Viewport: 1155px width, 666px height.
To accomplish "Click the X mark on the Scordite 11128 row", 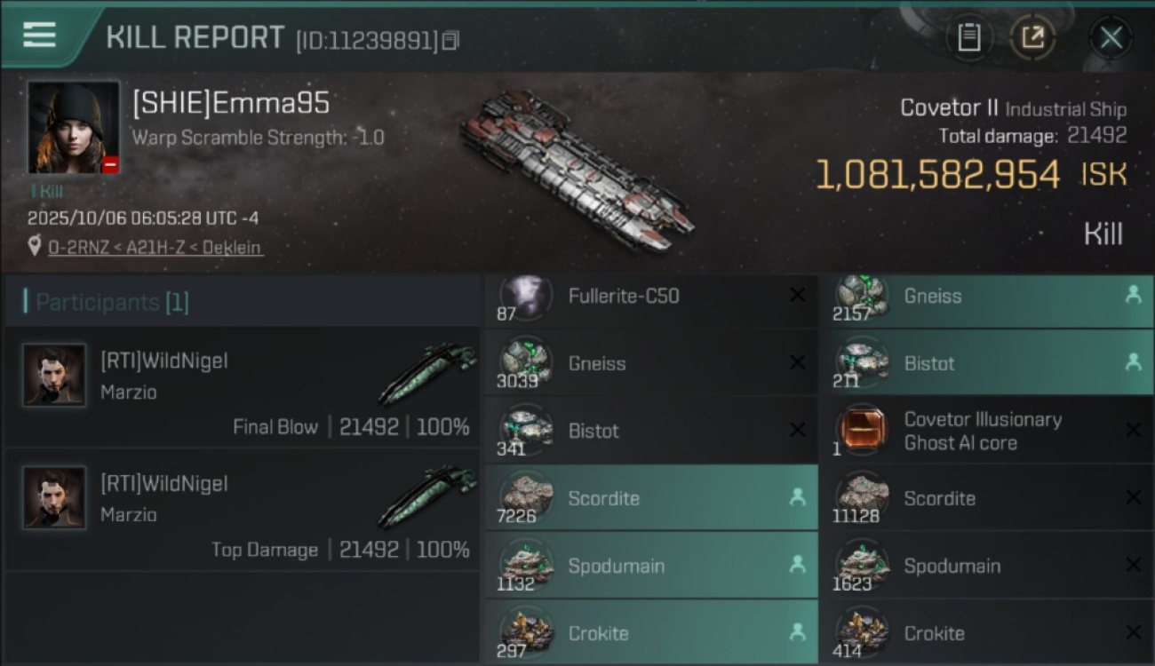I will click(x=1133, y=498).
